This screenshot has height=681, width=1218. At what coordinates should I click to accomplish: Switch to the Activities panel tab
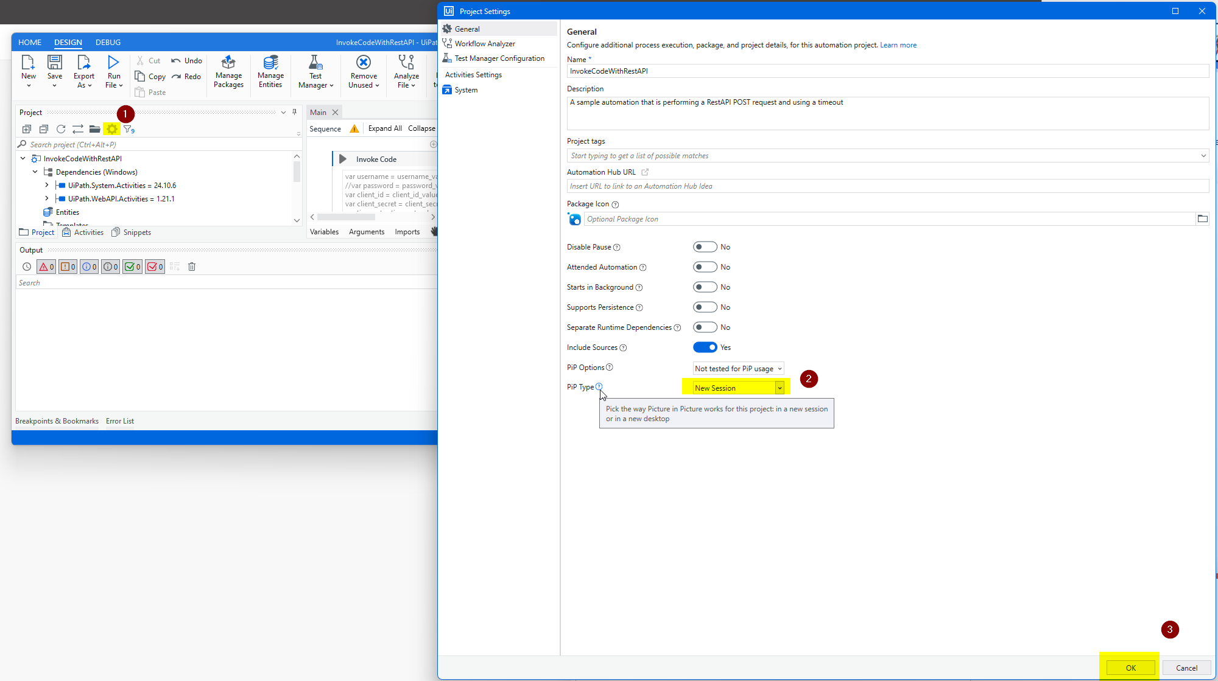coord(83,232)
